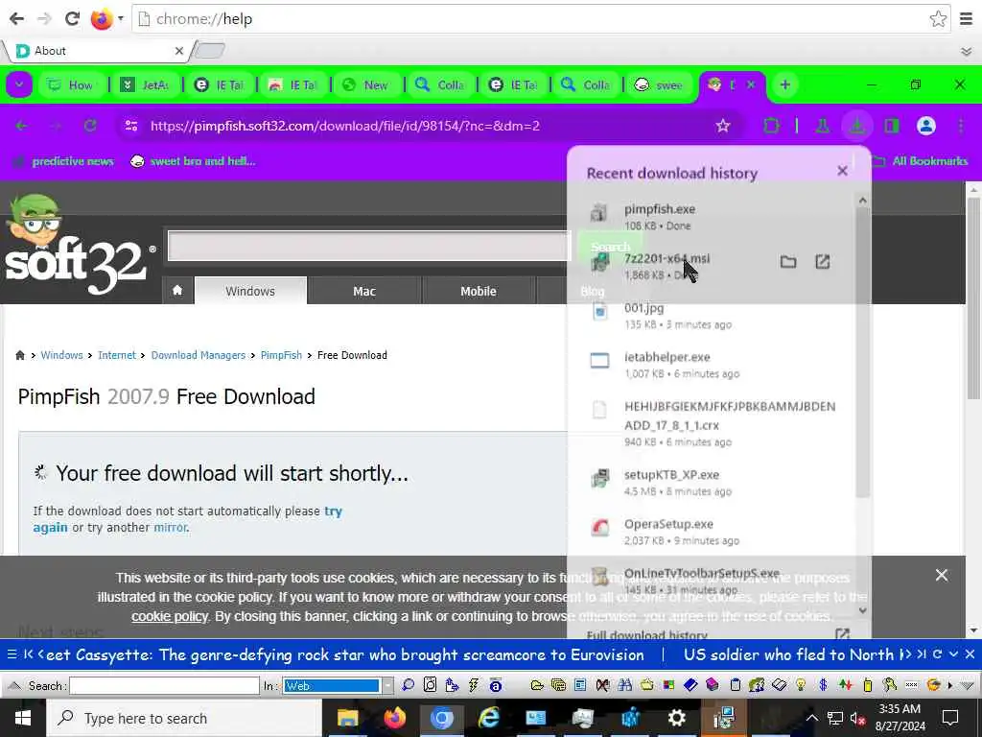Expand the tab search dropdown button
Image resolution: width=982 pixels, height=737 pixels.
[x=19, y=84]
